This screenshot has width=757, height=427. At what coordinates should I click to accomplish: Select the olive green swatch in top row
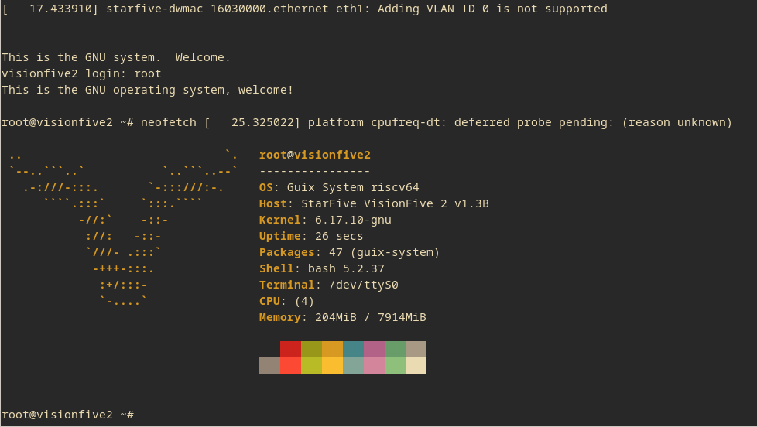point(311,349)
